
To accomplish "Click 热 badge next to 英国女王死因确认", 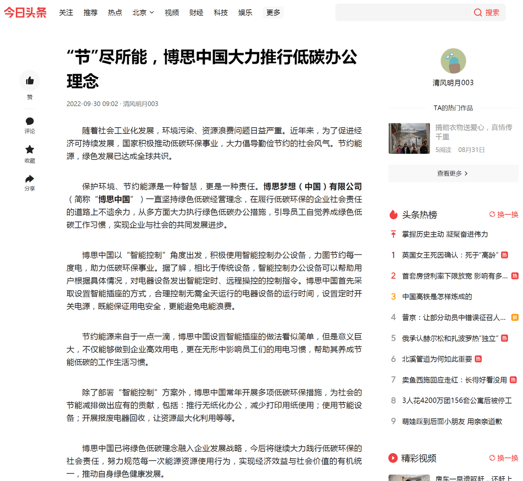I will (x=504, y=255).
